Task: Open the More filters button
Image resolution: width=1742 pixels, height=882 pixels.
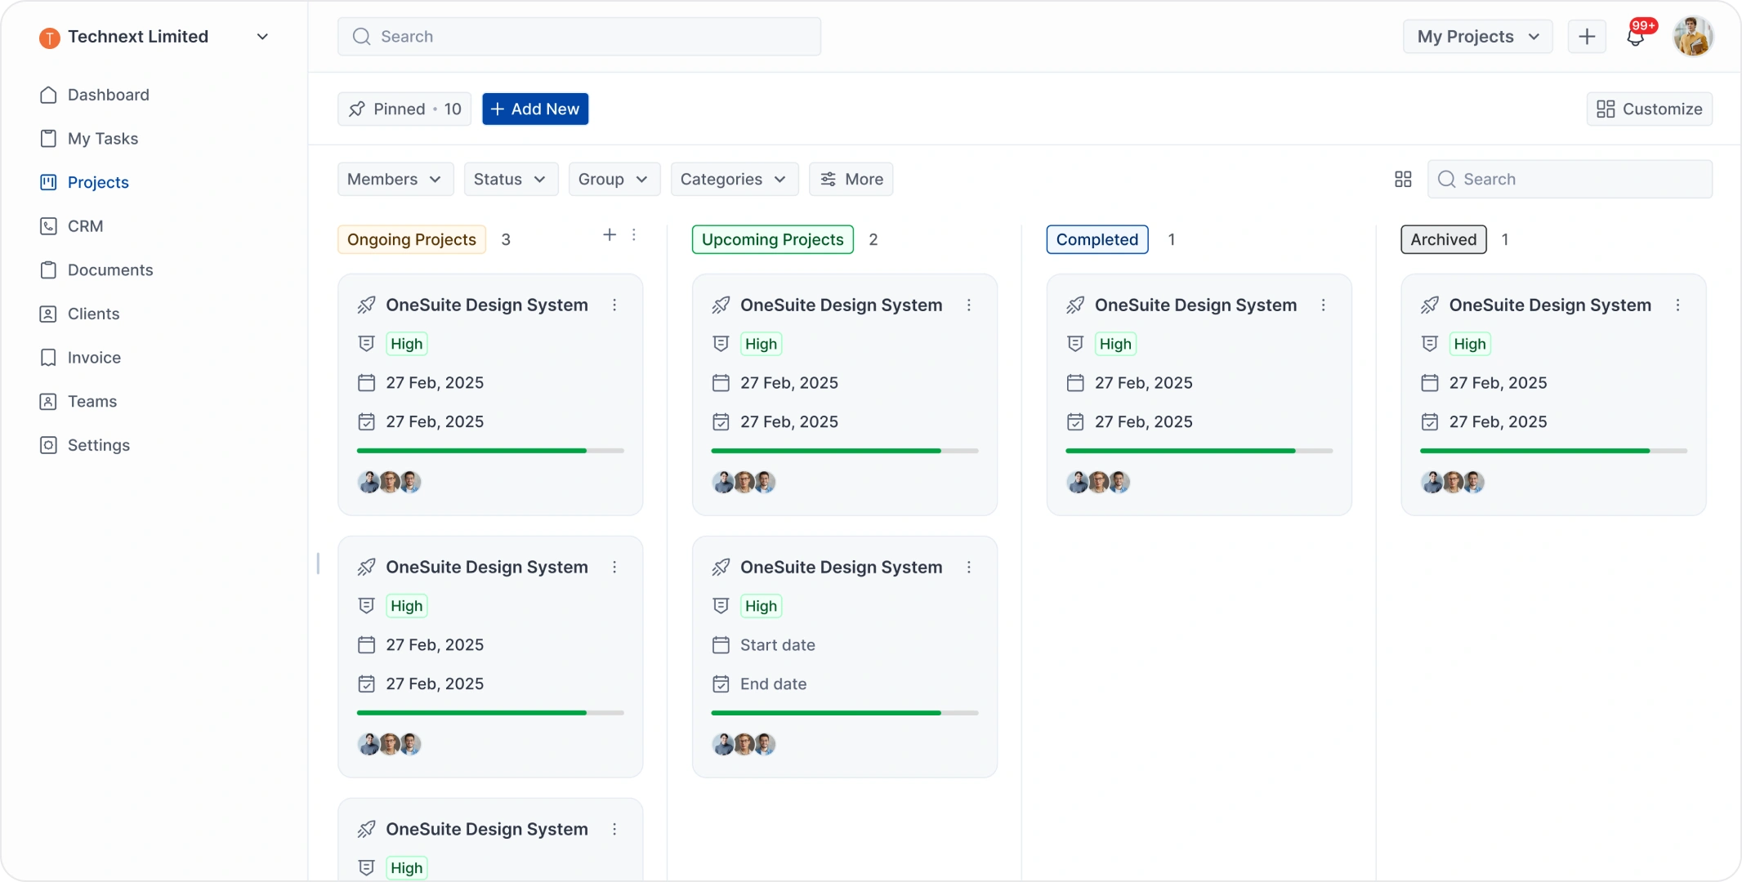Action: (851, 179)
